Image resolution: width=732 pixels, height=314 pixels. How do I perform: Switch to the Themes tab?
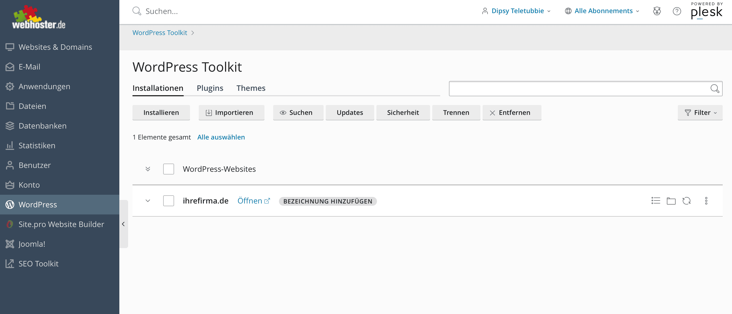(x=251, y=88)
